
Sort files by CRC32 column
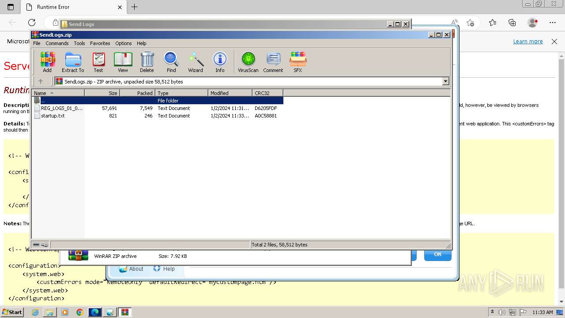[267, 93]
